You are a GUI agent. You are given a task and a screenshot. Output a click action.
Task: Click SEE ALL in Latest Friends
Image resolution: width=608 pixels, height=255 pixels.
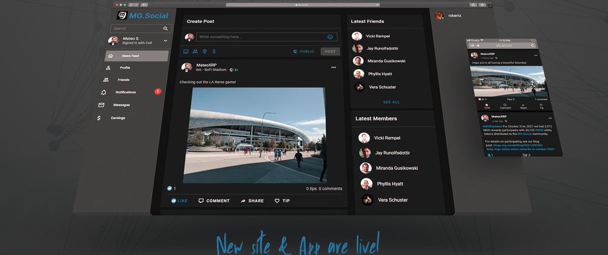click(391, 102)
